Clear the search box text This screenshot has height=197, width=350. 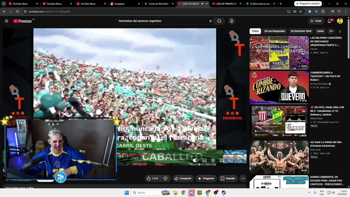pos(211,21)
